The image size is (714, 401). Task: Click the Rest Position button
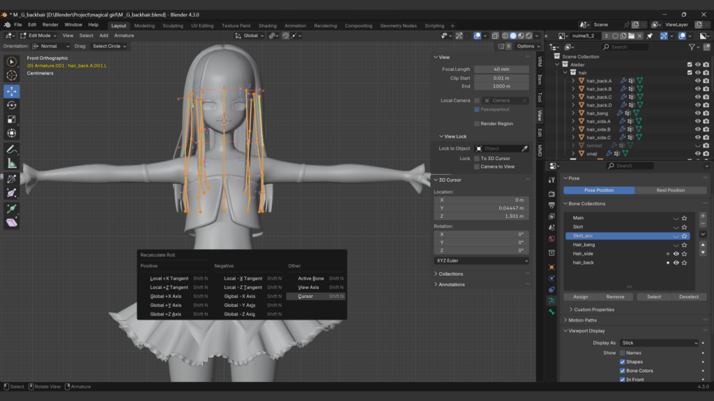670,190
